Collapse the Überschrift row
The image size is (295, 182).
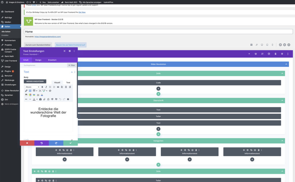282,101
